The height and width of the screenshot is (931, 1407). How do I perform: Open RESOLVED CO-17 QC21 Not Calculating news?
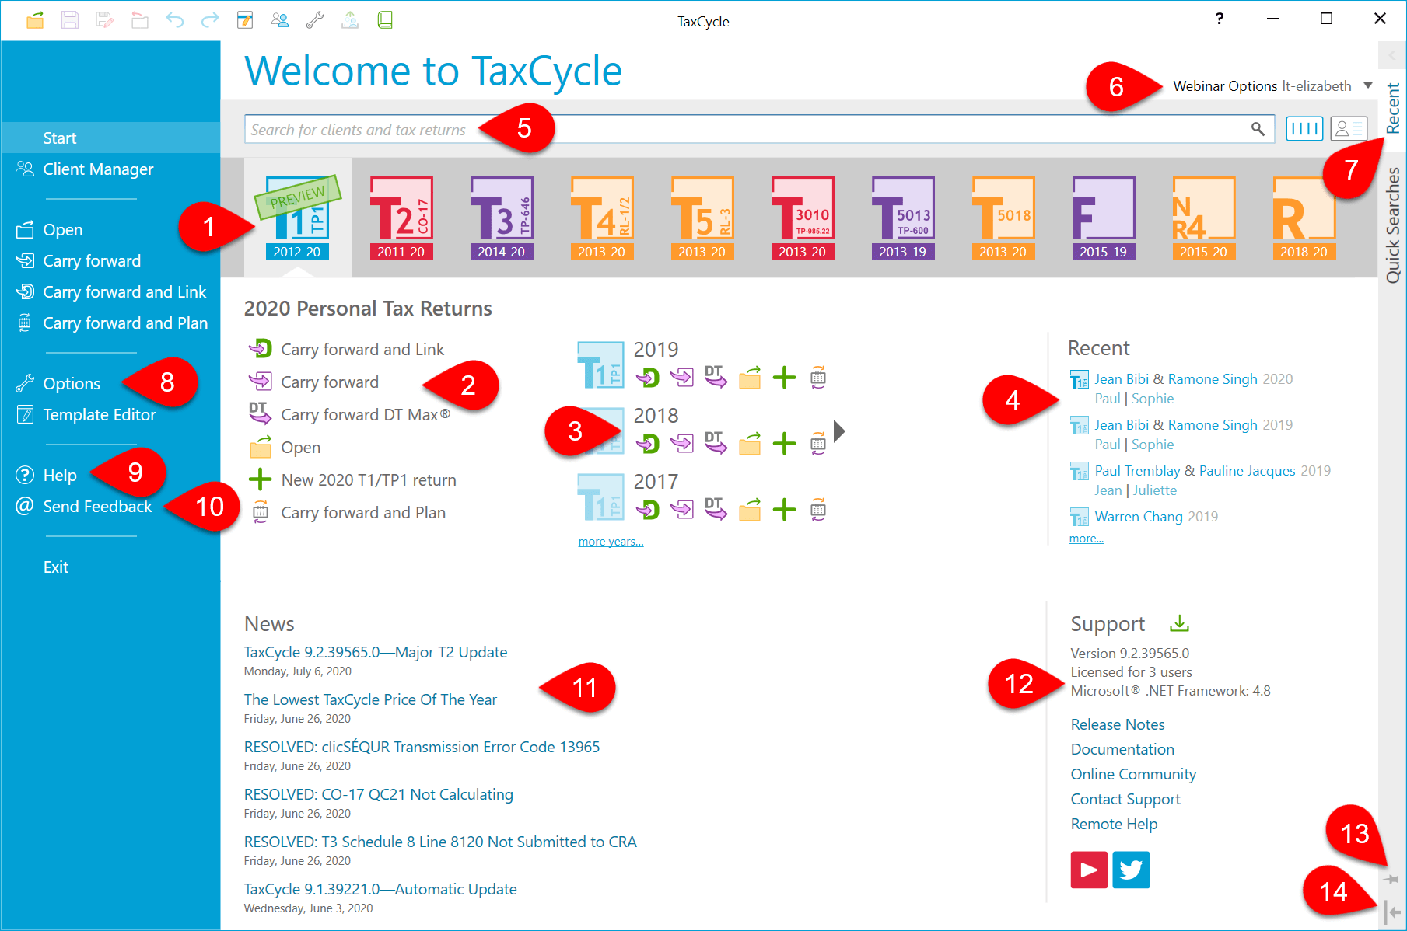point(379,794)
